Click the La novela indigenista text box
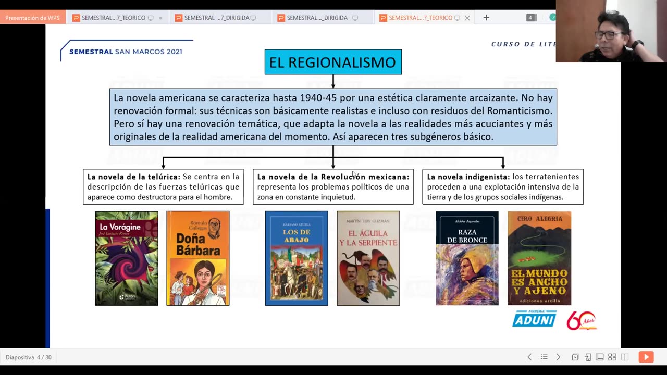This screenshot has height=375, width=667. point(503,186)
